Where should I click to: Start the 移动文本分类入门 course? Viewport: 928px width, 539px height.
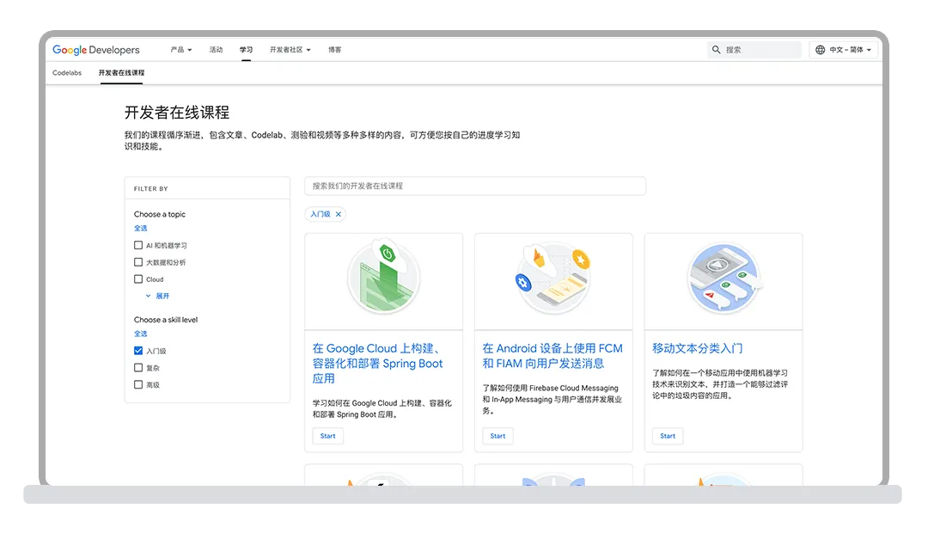click(668, 436)
